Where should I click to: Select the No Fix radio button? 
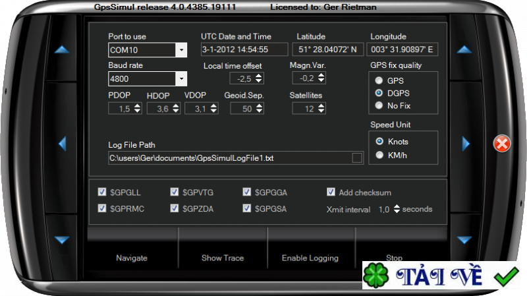379,105
